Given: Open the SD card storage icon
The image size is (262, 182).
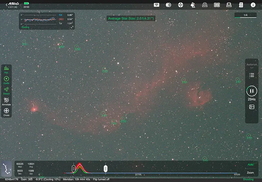Looking at the screenshot, I should (x=241, y=5).
